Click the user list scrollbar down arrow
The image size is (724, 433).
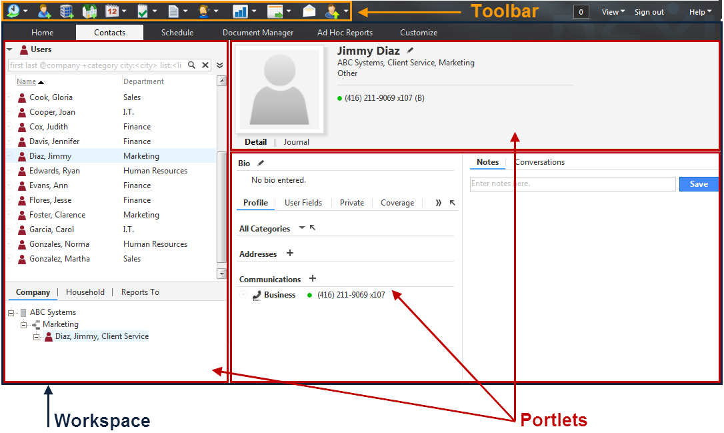221,274
